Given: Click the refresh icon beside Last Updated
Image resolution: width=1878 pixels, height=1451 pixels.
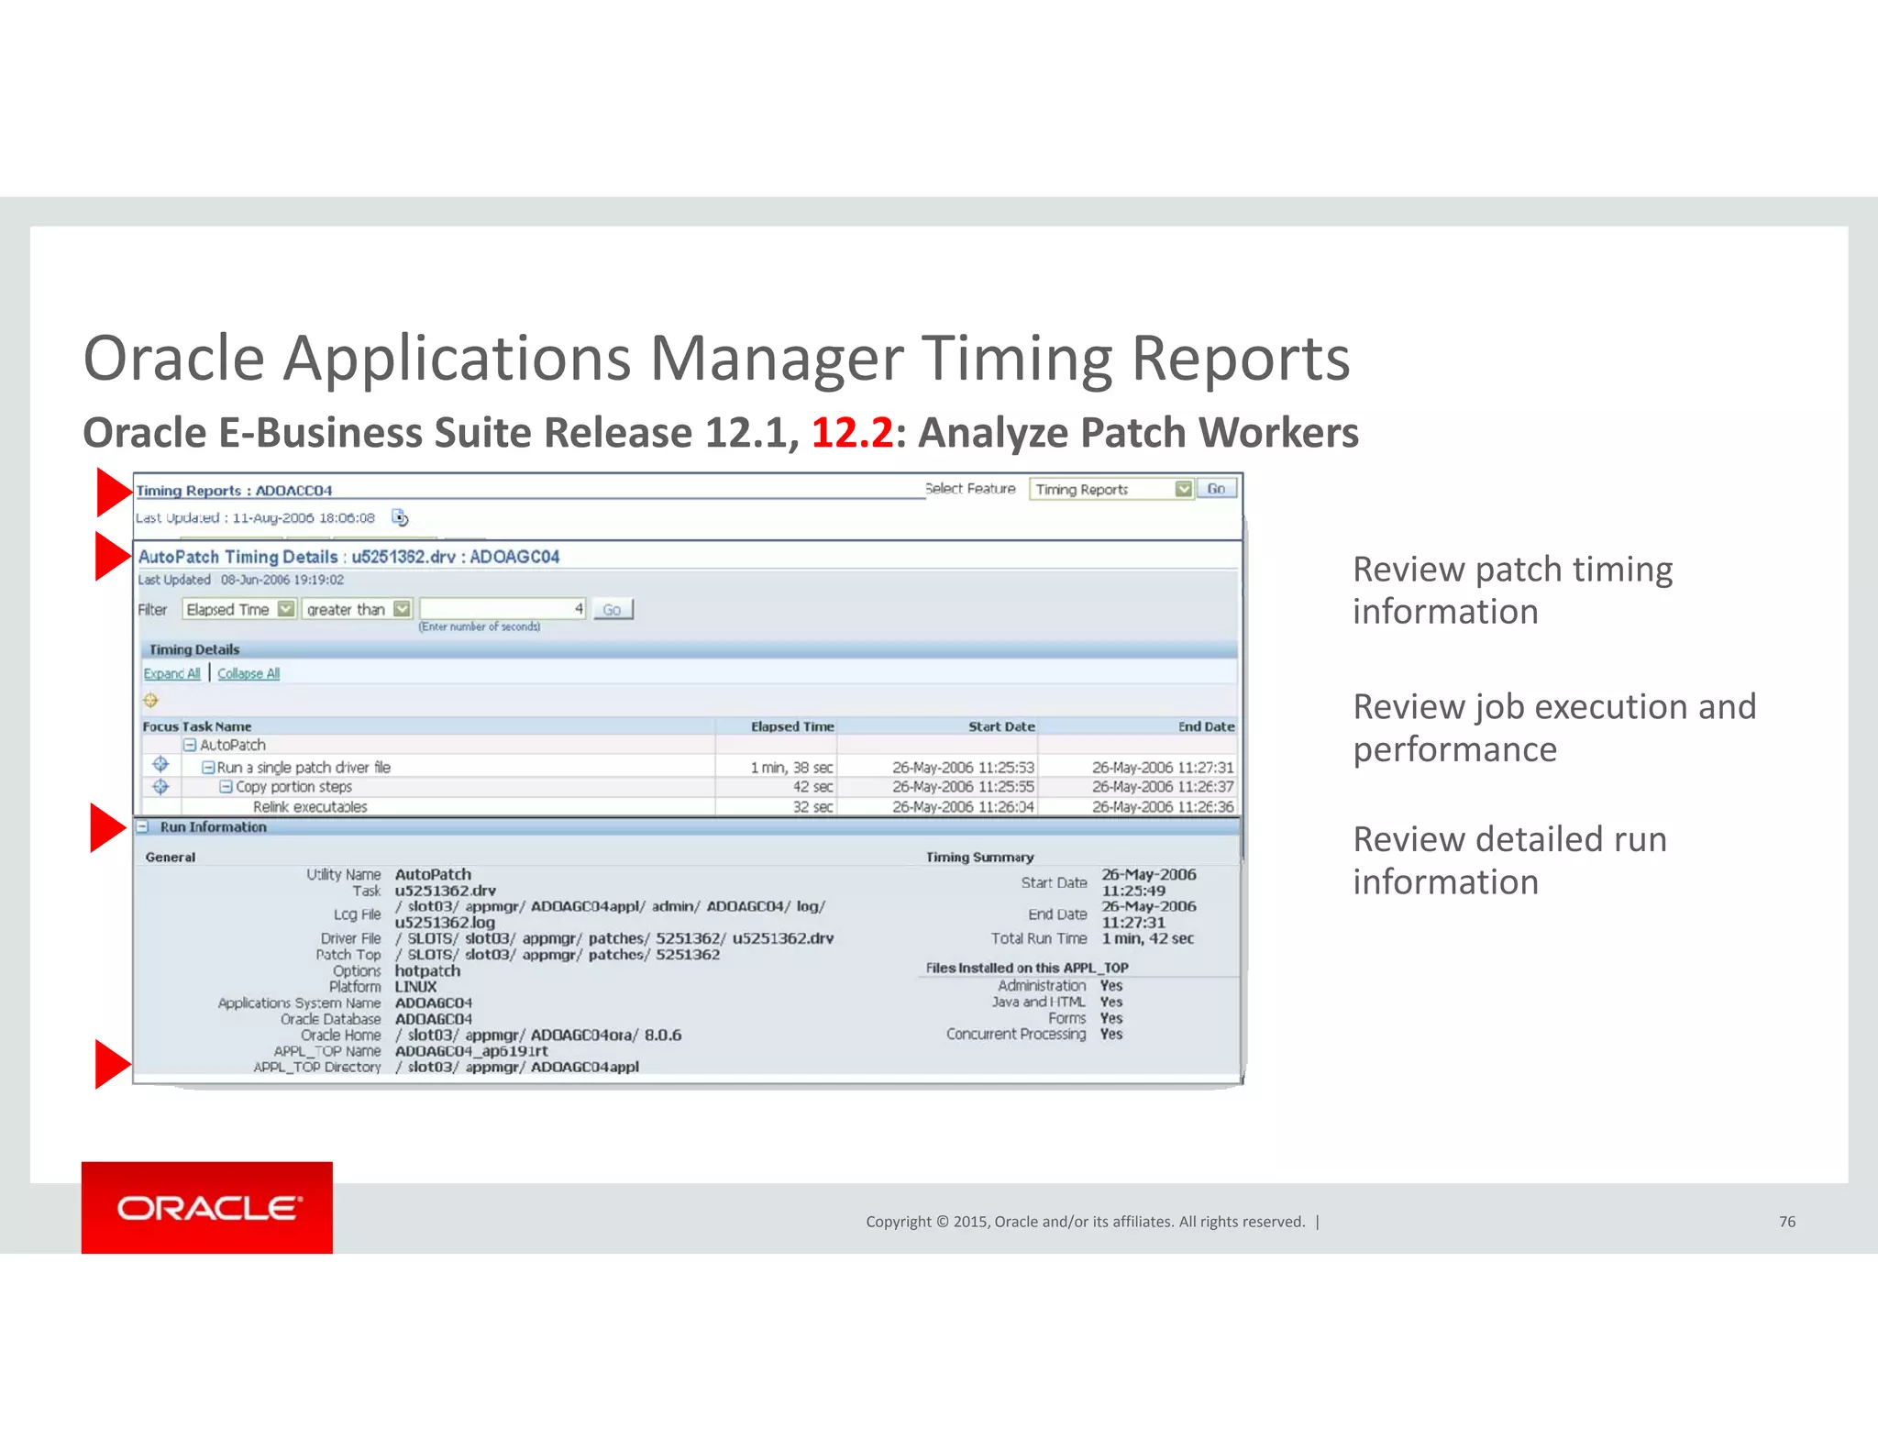Looking at the screenshot, I should pyautogui.click(x=400, y=517).
